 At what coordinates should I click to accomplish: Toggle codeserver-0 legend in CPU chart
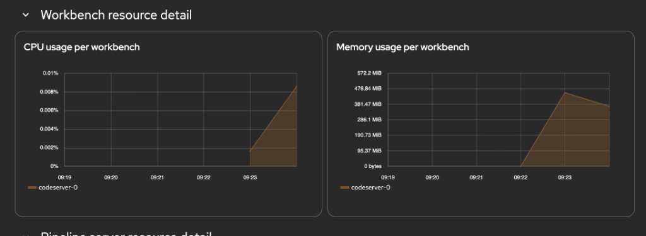coord(53,188)
